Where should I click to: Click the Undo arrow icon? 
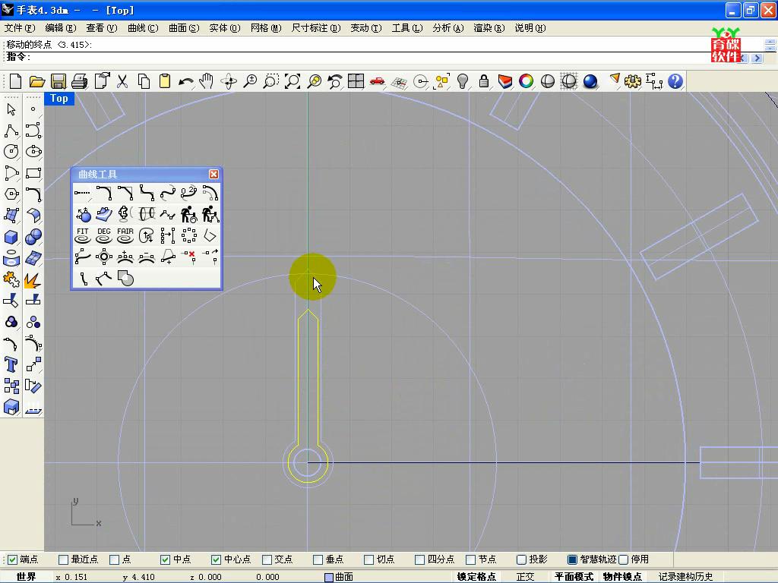tap(186, 80)
